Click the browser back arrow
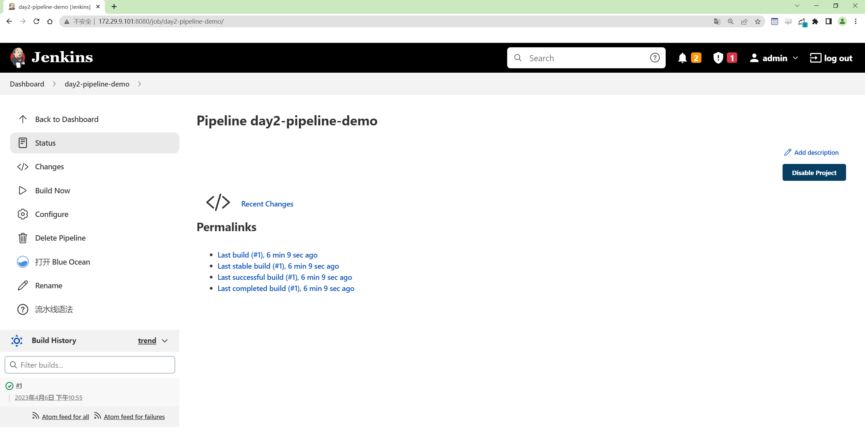 pyautogui.click(x=9, y=21)
